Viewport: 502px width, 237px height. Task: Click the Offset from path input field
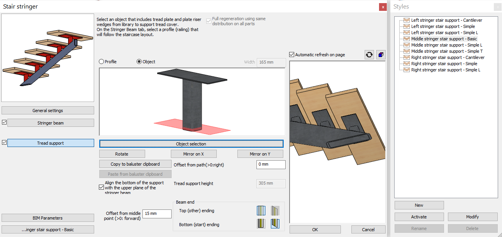pyautogui.click(x=271, y=164)
